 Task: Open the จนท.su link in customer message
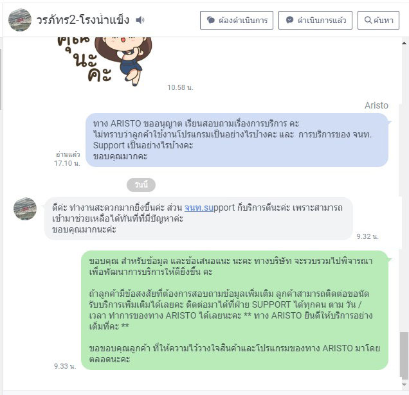pos(199,207)
